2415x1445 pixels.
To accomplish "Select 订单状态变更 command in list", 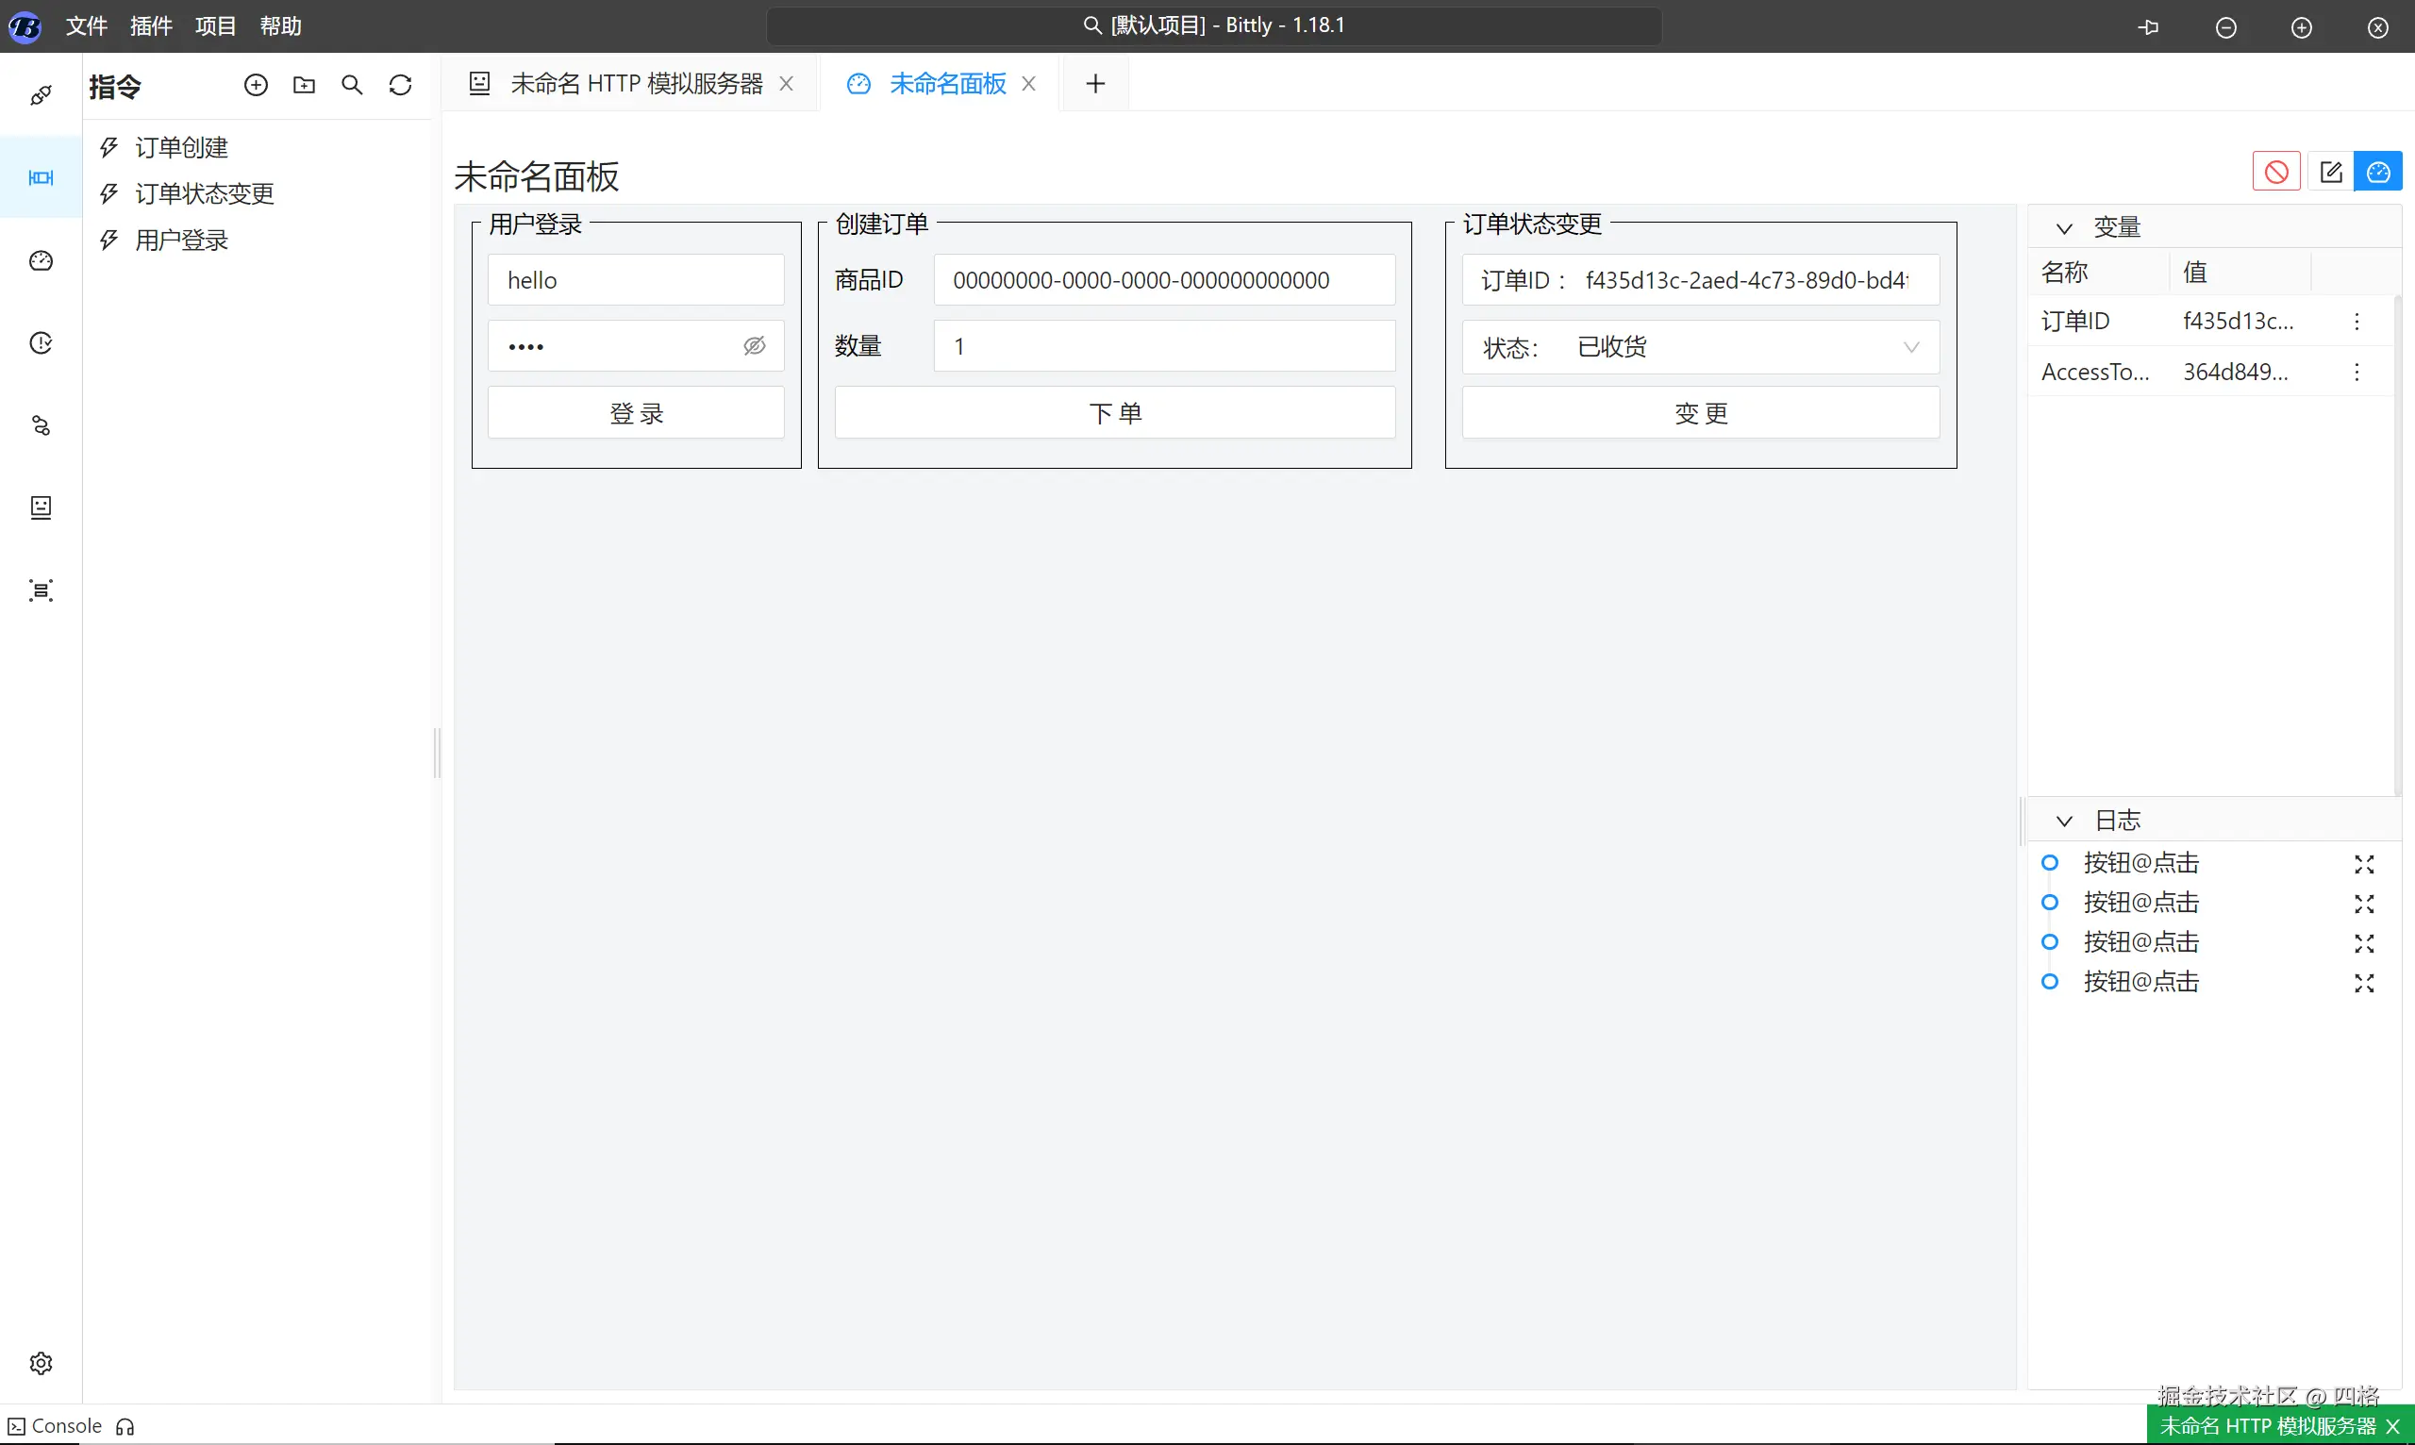I will pyautogui.click(x=205, y=193).
